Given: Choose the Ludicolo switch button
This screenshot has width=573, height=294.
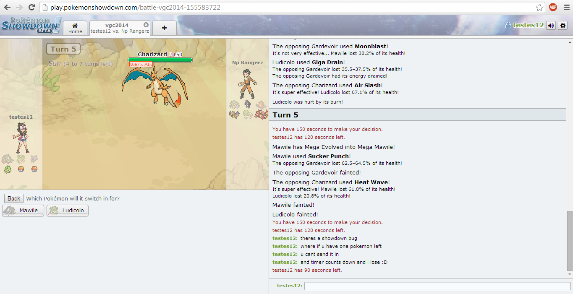Looking at the screenshot, I should point(68,211).
